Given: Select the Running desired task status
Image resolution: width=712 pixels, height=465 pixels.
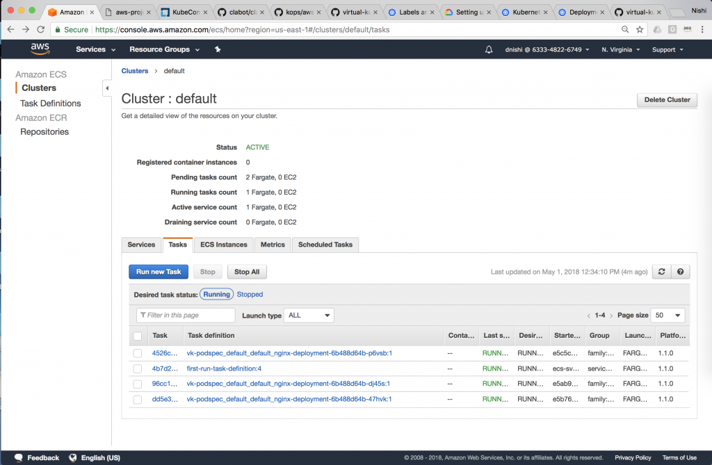Looking at the screenshot, I should click(217, 294).
